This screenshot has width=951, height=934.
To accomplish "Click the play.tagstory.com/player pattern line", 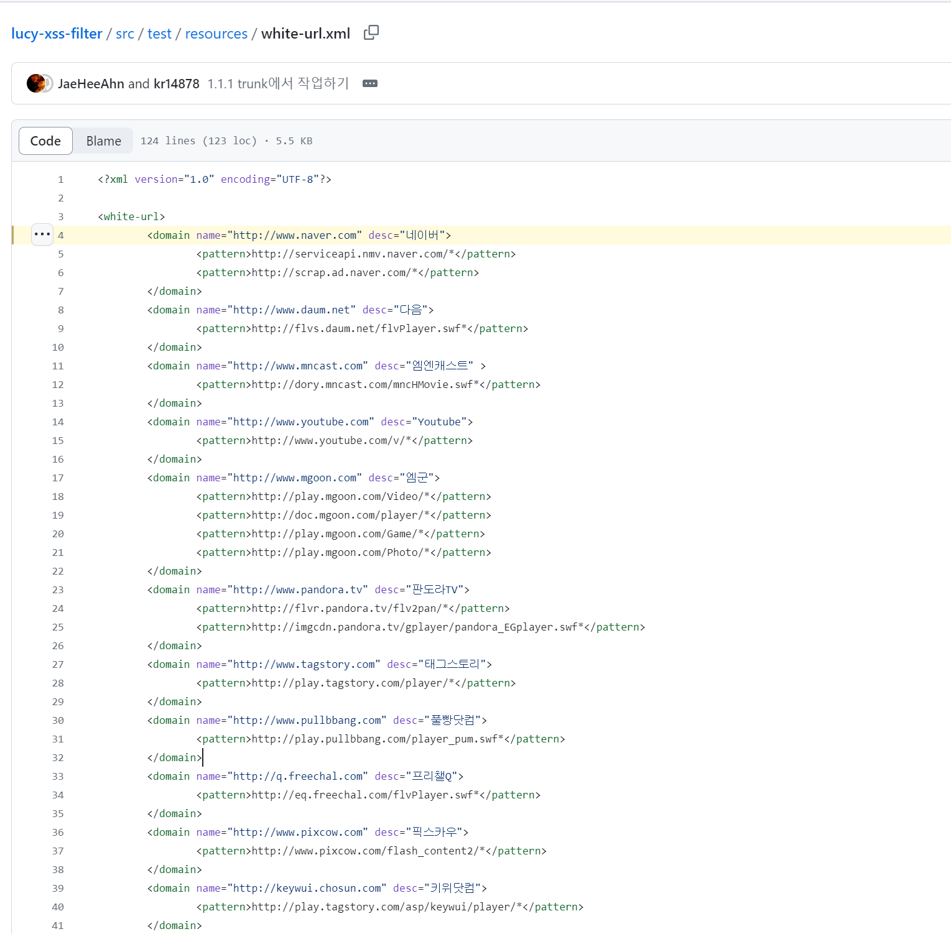I will (x=356, y=683).
